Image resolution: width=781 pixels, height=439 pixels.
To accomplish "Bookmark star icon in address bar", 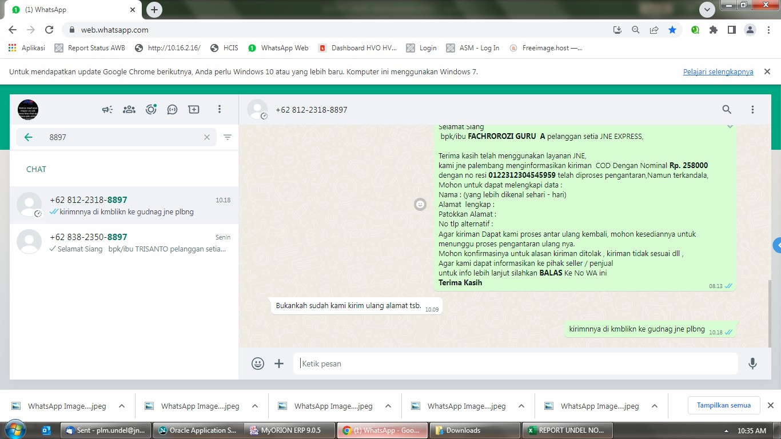I will click(672, 30).
